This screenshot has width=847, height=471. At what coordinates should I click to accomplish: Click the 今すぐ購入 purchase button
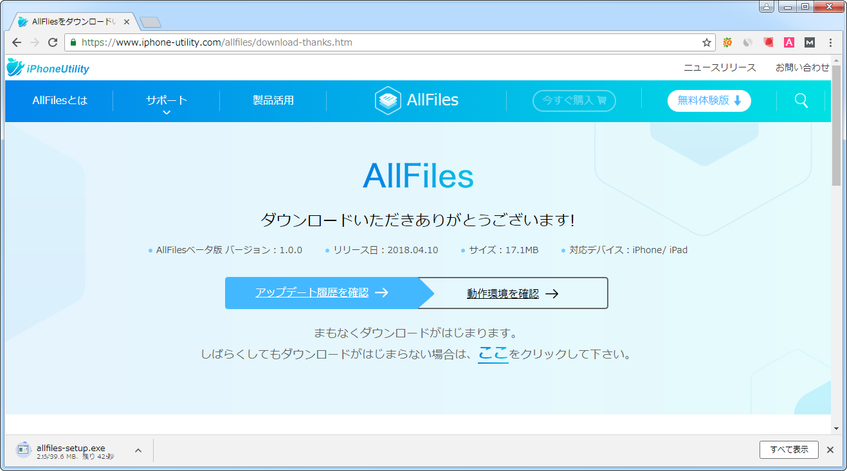[574, 100]
